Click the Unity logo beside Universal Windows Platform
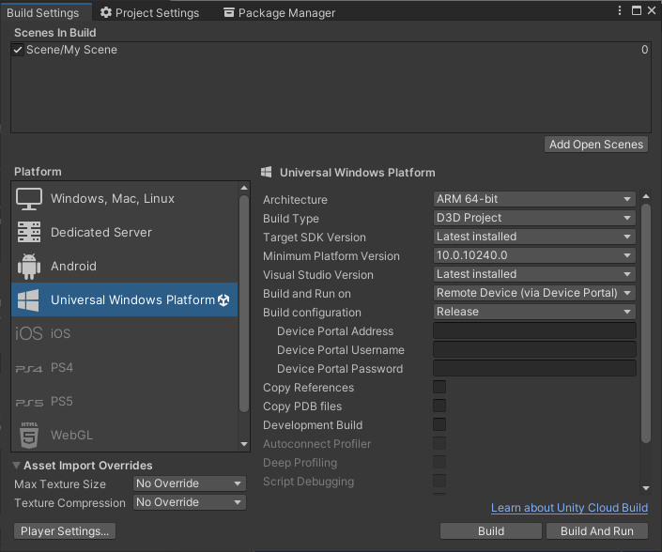This screenshot has width=662, height=552. [223, 300]
